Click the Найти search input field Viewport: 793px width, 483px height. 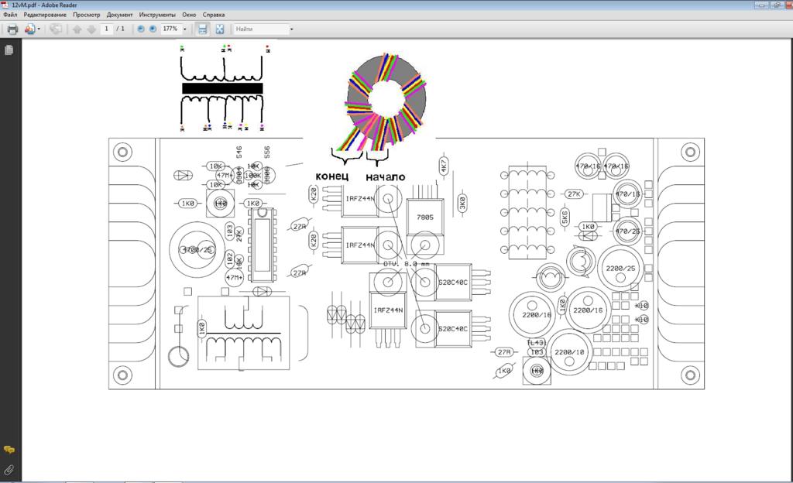pos(260,29)
